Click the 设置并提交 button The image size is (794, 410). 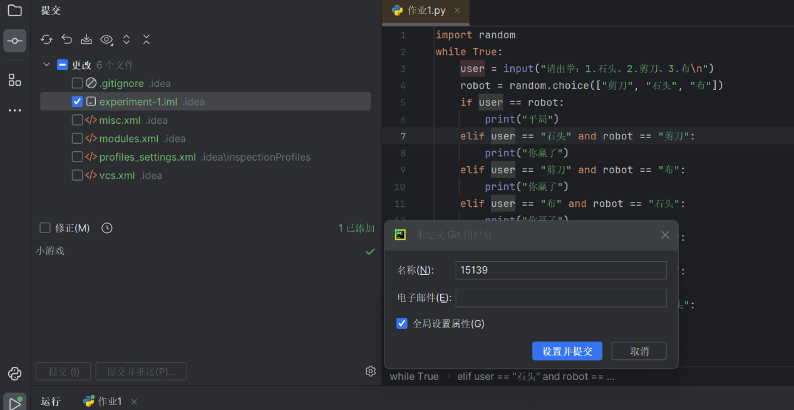pos(567,351)
